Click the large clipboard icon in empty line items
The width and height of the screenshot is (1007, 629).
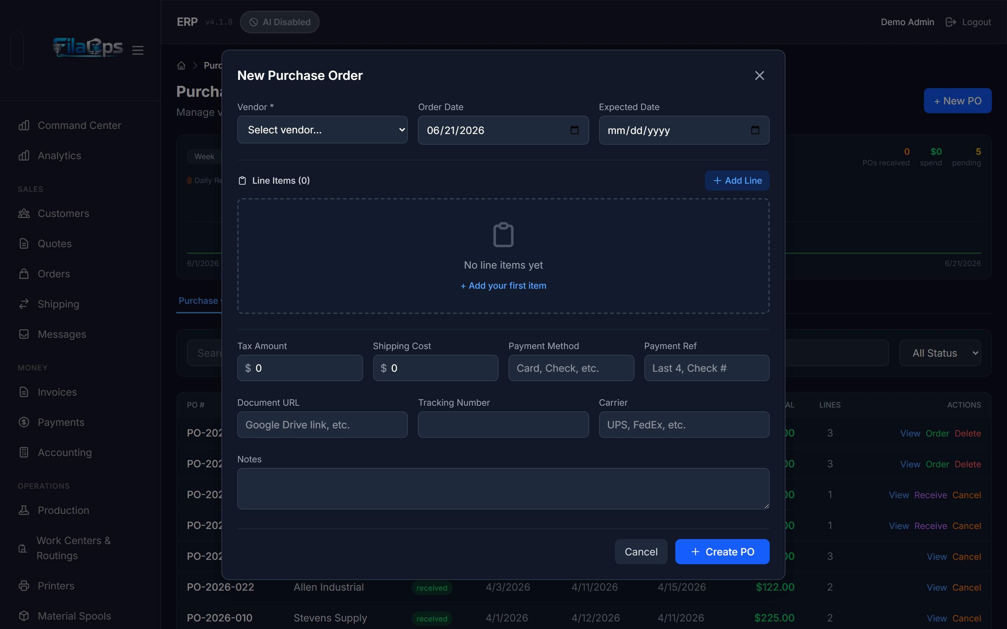tap(503, 235)
